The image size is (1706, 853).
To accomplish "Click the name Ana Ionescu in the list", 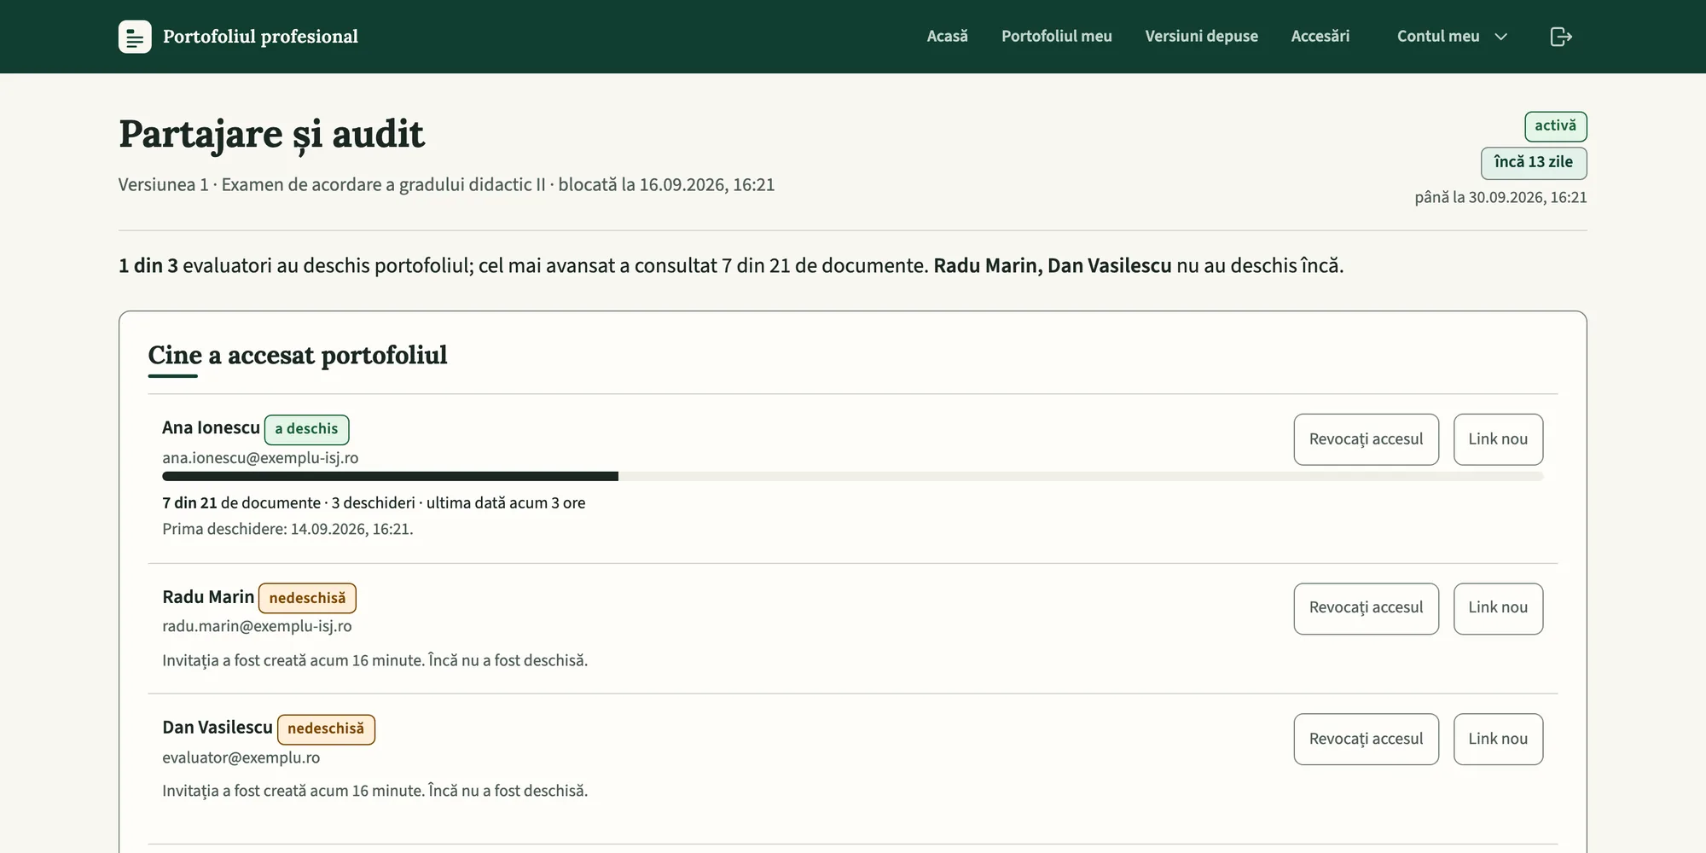I will (x=211, y=428).
